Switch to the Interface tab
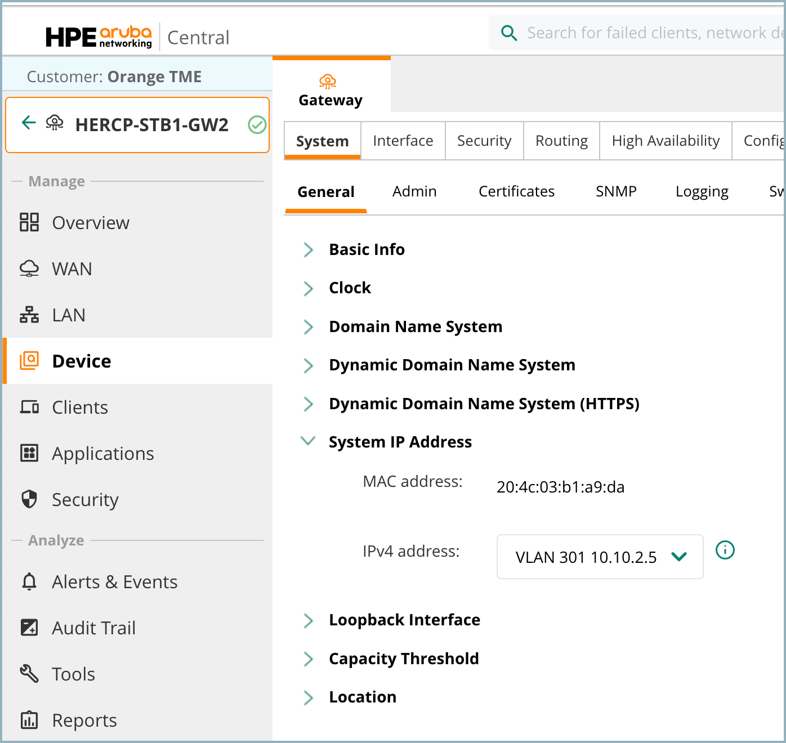Viewport: 786px width, 743px height. coord(403,141)
